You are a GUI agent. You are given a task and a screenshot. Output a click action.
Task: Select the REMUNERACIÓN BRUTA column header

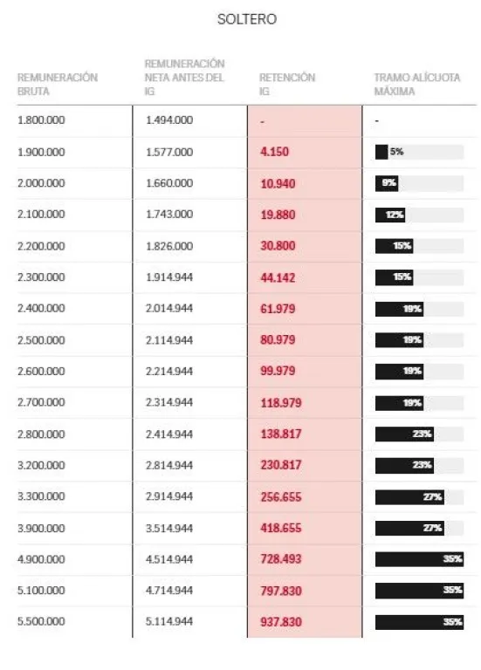point(58,84)
